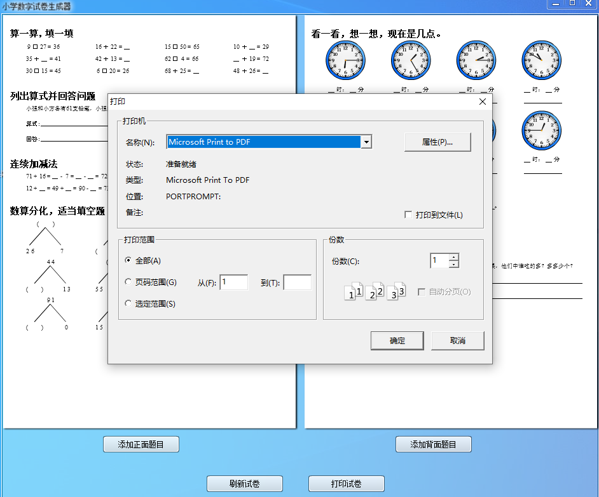Click the equation 9 □ 27 = 36
Image resolution: width=599 pixels, height=497 pixels.
(x=43, y=46)
